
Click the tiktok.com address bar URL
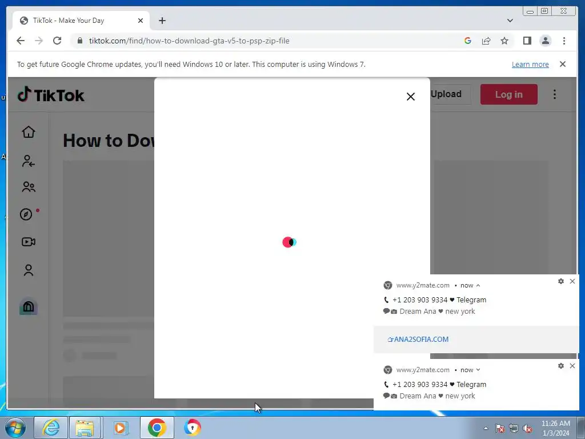189,41
